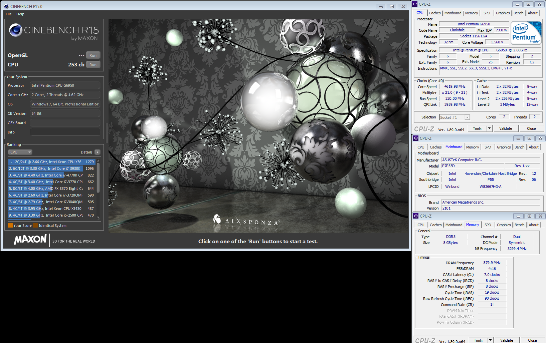
Task: Open Bench tab in Mainboard CPU-Z window
Action: [x=519, y=147]
